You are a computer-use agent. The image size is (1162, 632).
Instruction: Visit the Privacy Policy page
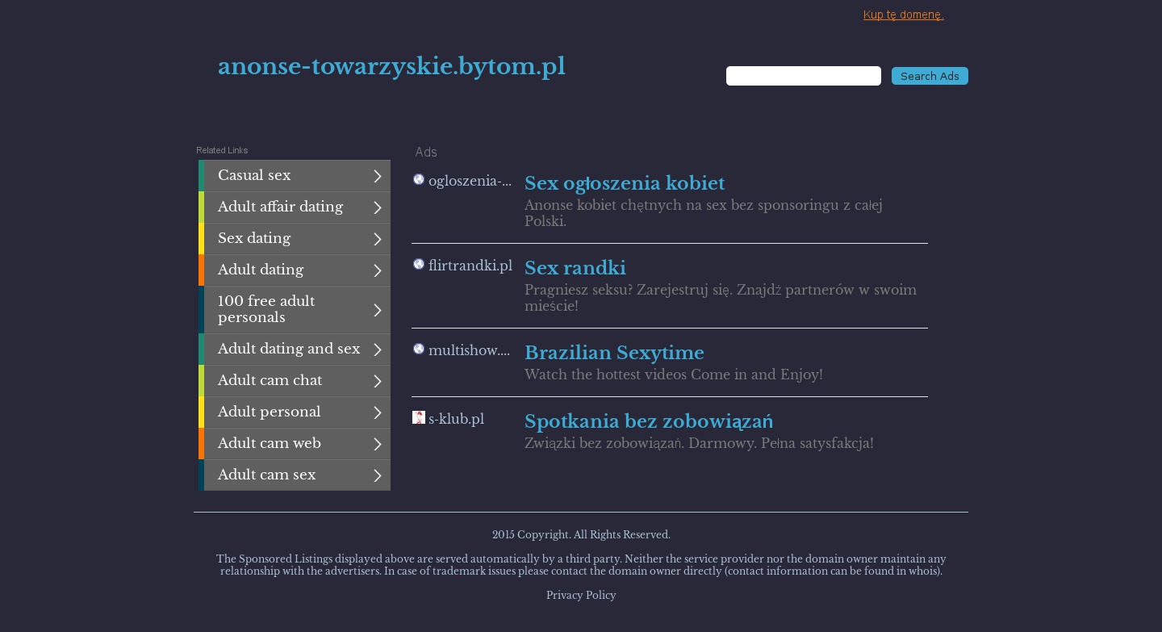coord(581,596)
